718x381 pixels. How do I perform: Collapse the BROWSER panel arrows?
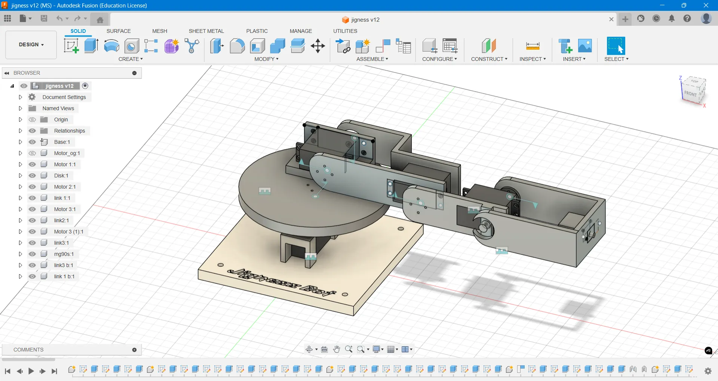(7, 73)
